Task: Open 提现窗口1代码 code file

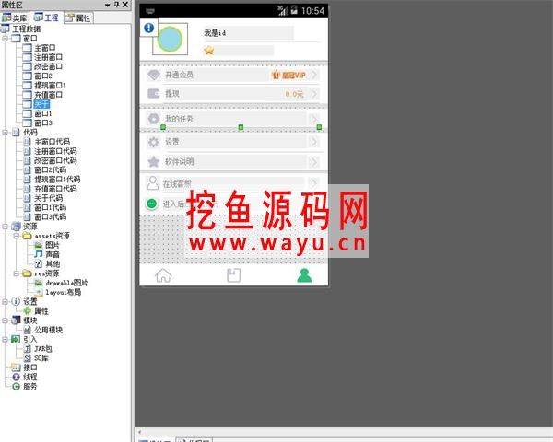Action: point(57,180)
